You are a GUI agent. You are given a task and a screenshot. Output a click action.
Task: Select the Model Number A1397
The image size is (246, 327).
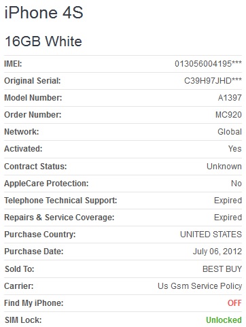pos(230,98)
